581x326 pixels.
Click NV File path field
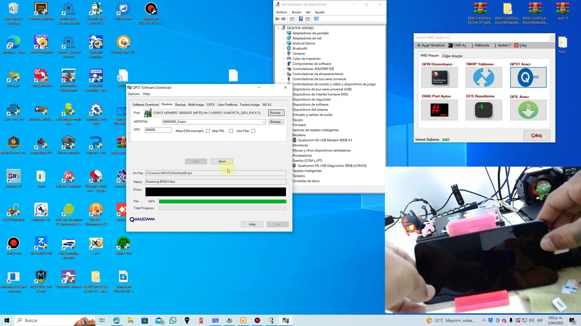(x=216, y=173)
